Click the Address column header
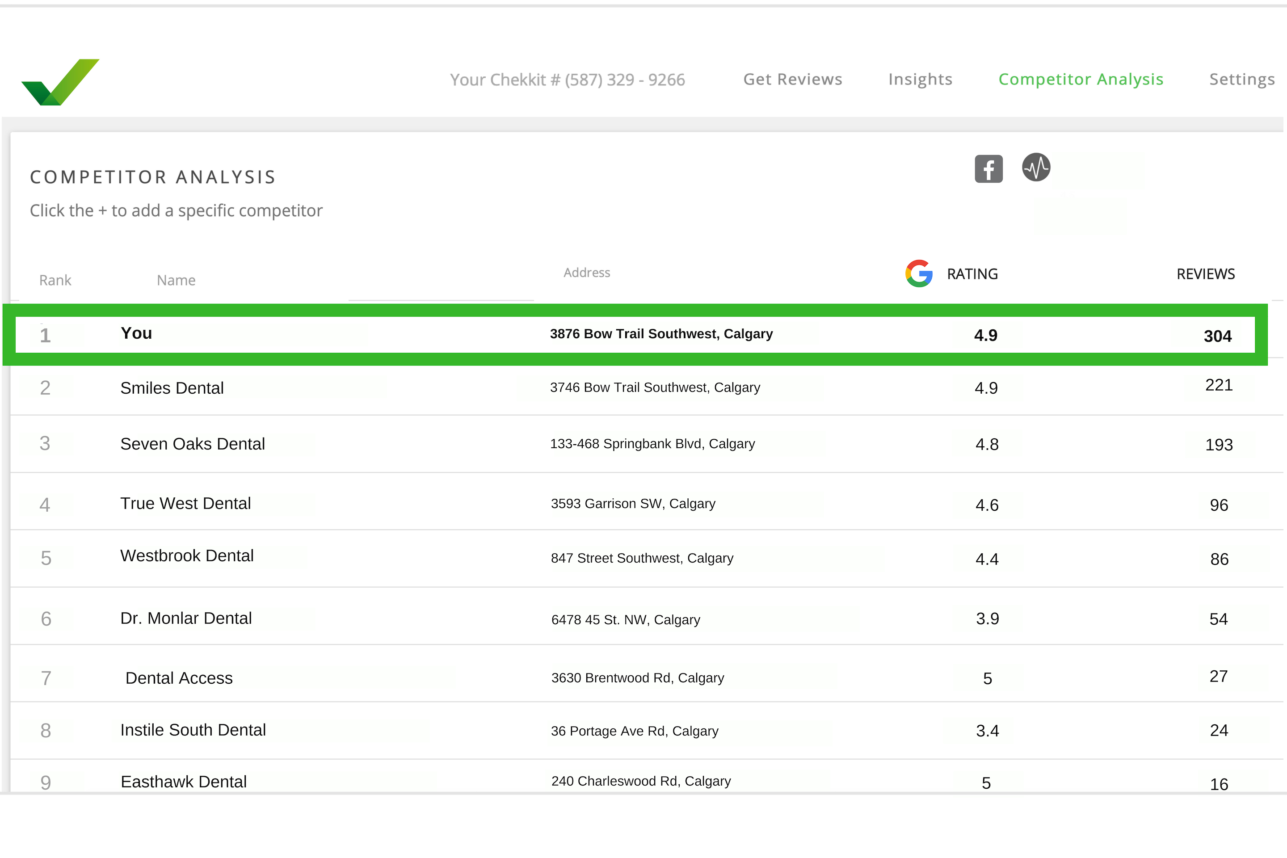This screenshot has width=1287, height=858. (x=587, y=273)
